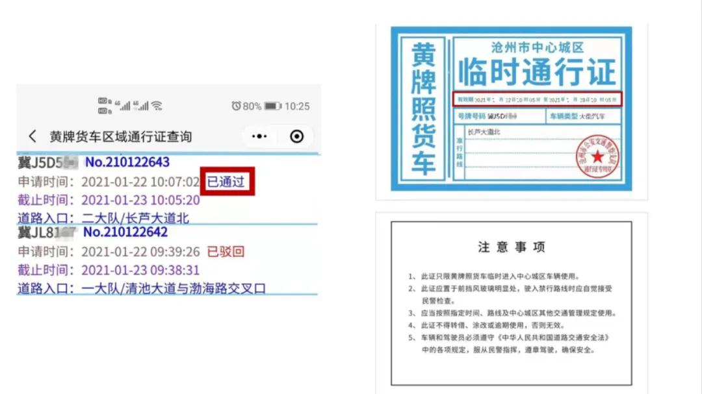Screen dimensions: 702x394
Task: Open the mini-program more options menu
Action: [259, 136]
